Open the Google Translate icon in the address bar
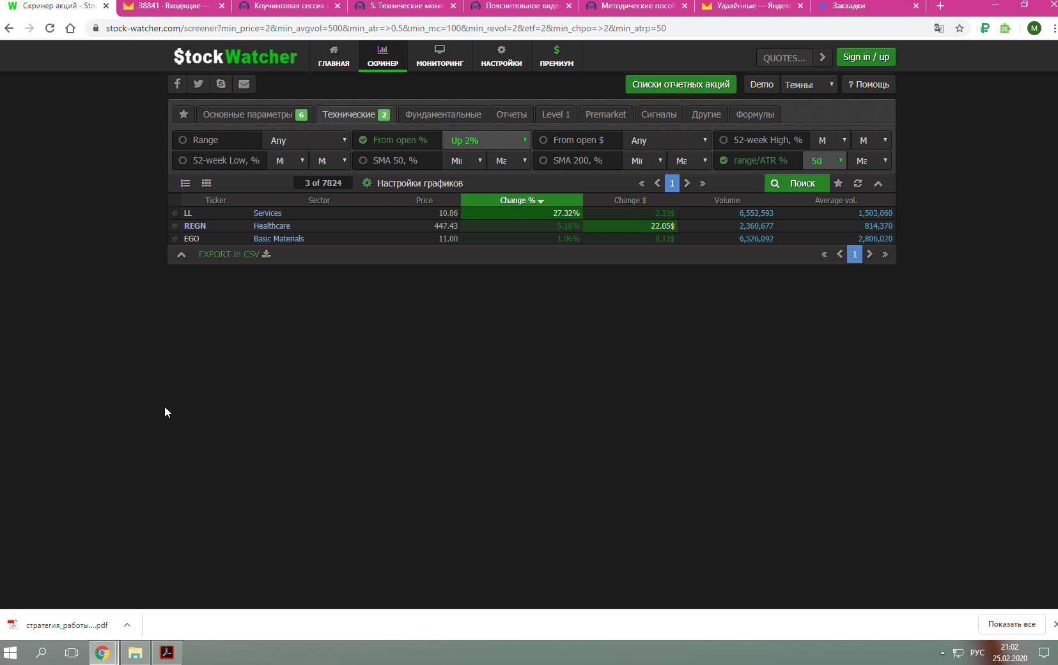 click(939, 28)
